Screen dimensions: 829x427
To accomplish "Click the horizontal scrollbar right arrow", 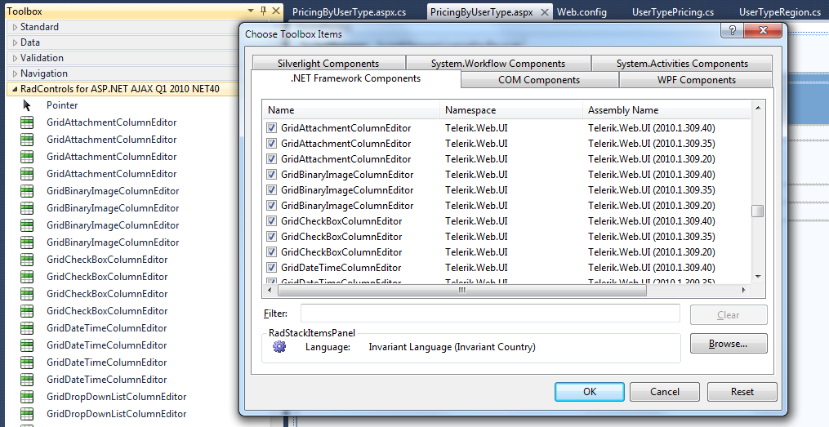I will pos(744,290).
